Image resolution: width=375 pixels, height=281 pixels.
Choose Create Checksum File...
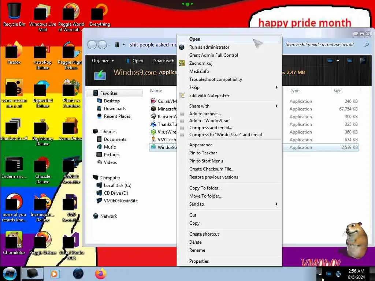(229, 169)
